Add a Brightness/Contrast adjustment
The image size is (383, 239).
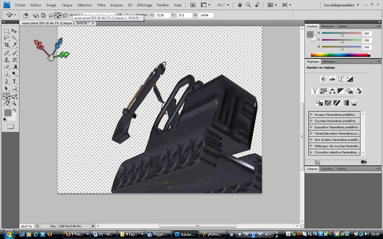324,79
